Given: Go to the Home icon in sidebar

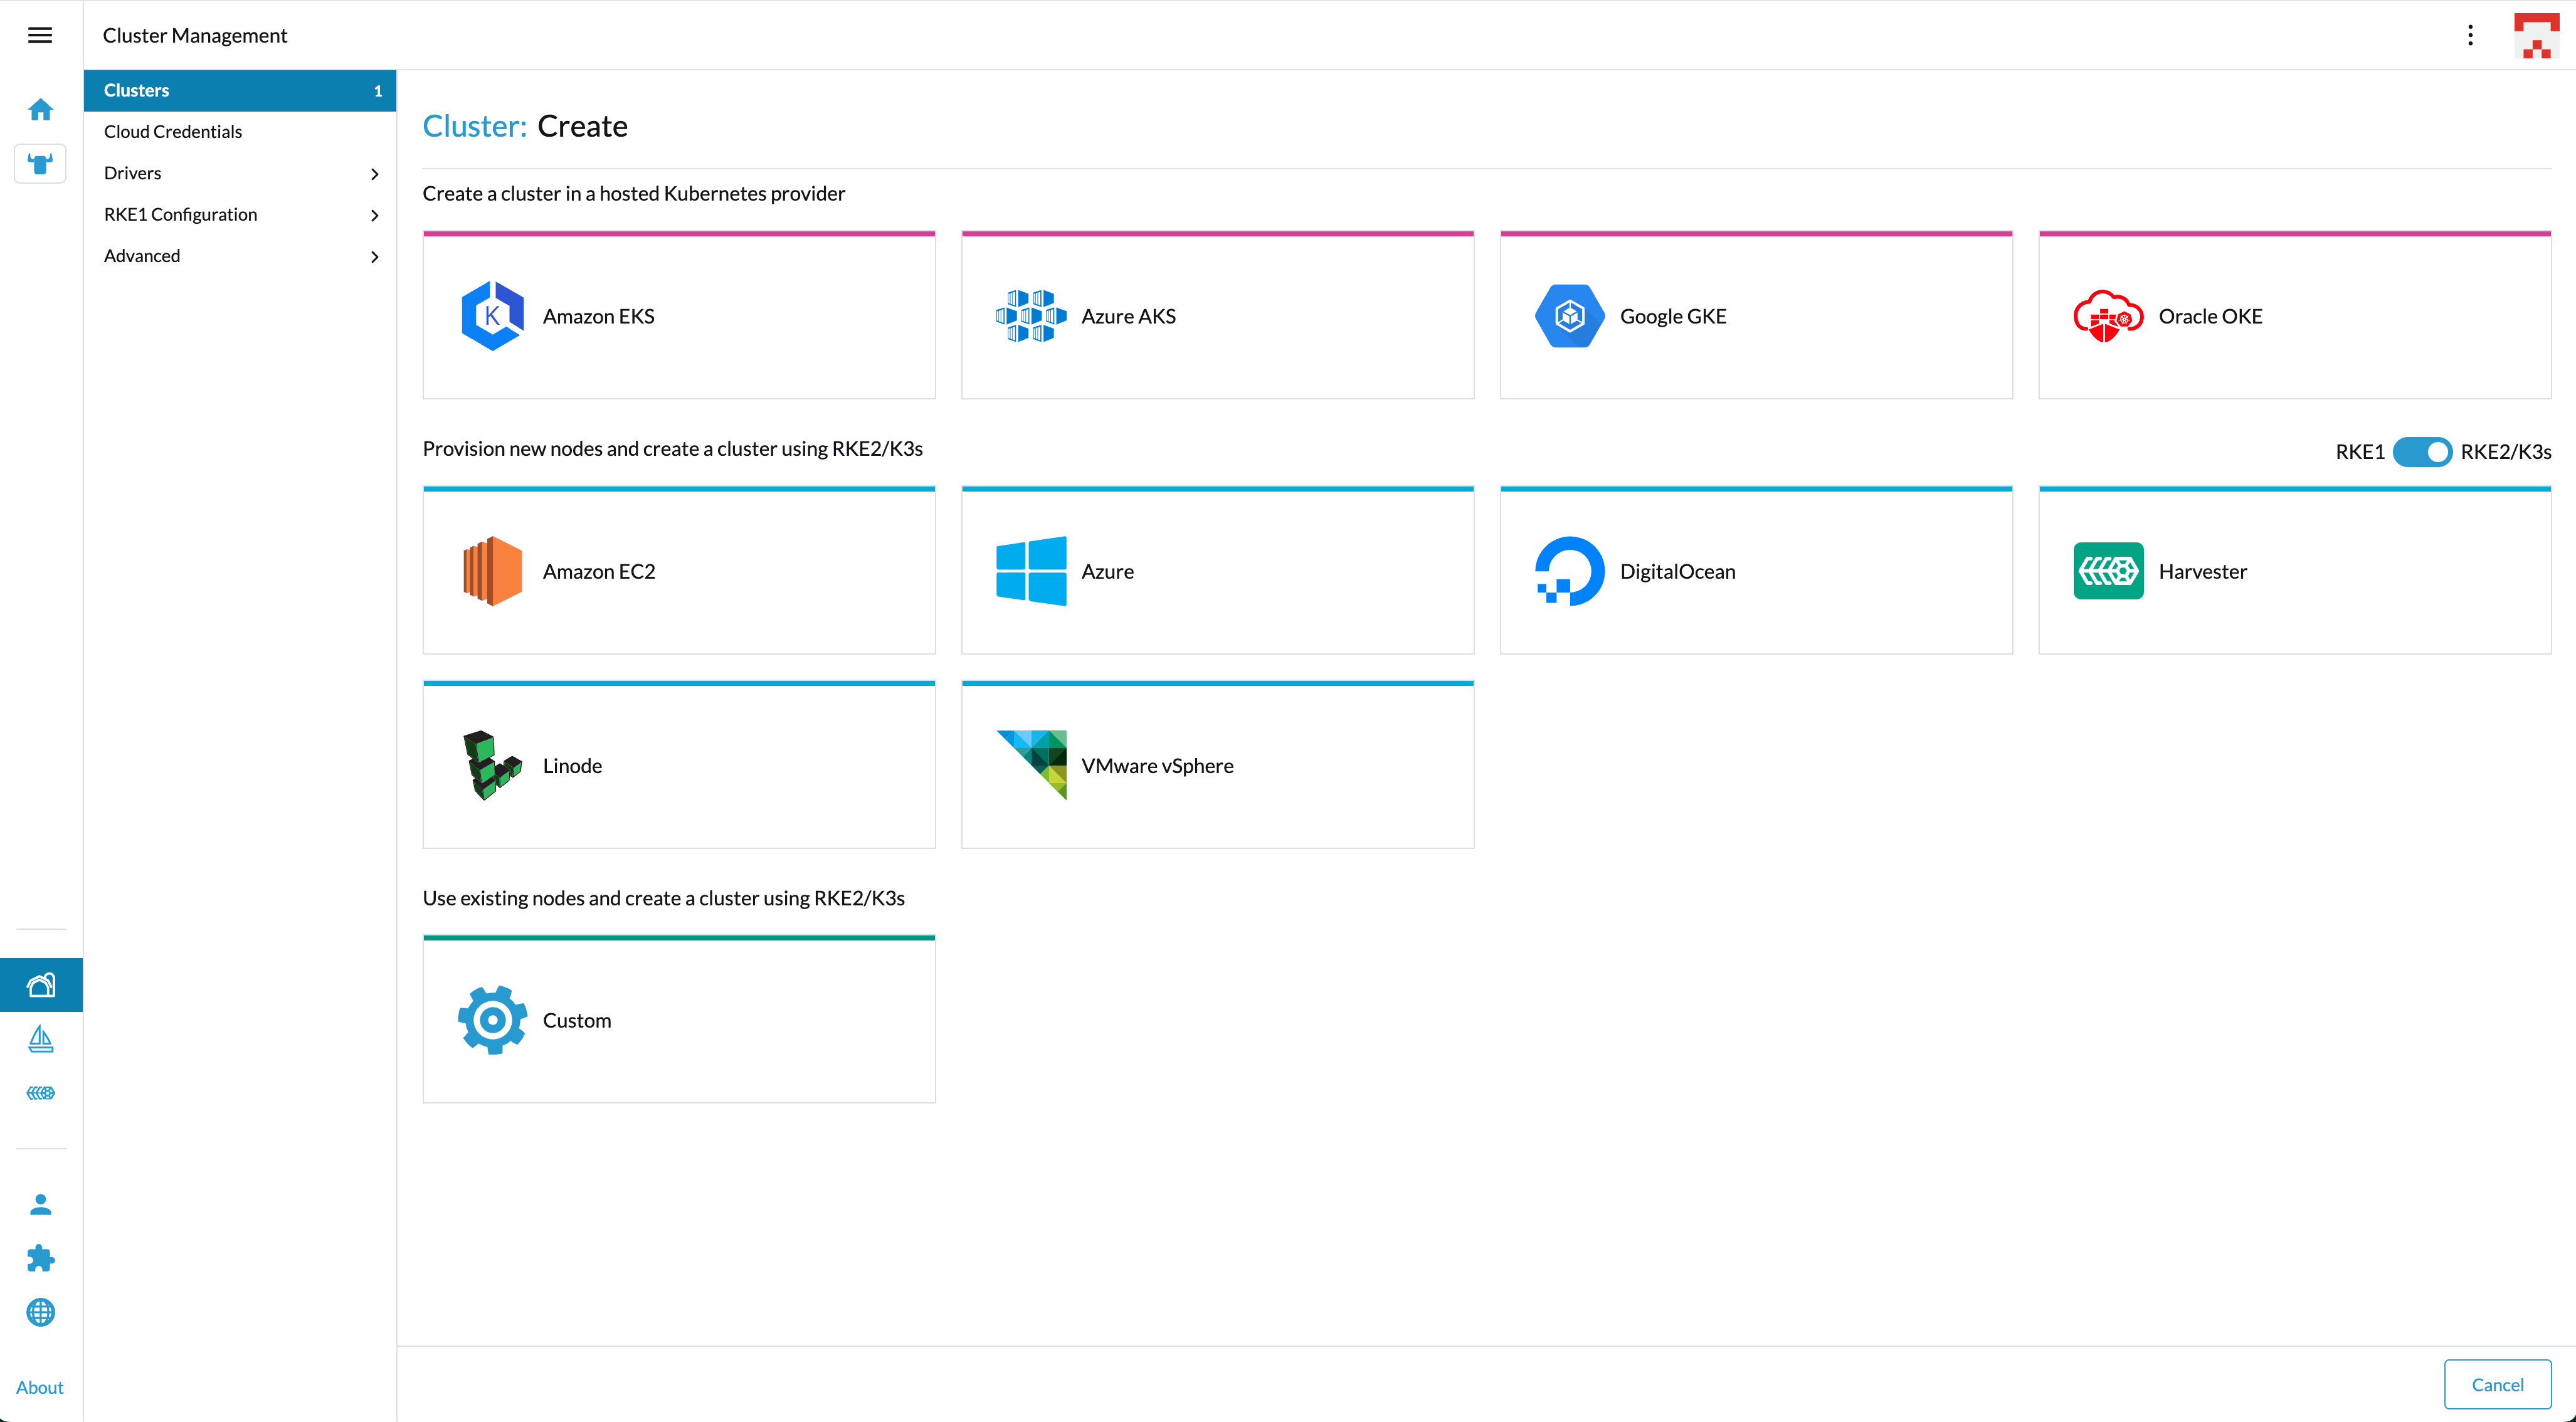Looking at the screenshot, I should (40, 110).
